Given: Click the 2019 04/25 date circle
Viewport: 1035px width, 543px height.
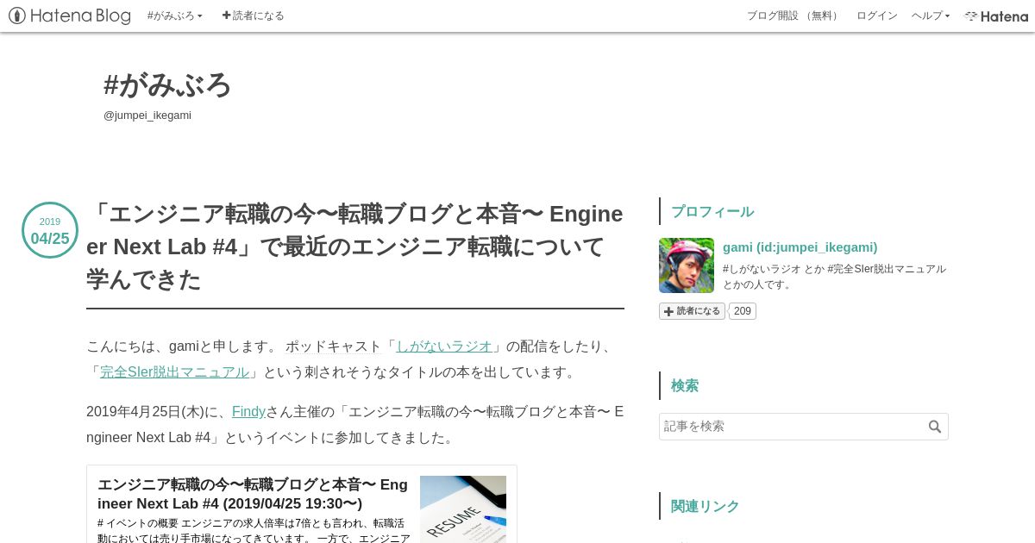Looking at the screenshot, I should (50, 230).
